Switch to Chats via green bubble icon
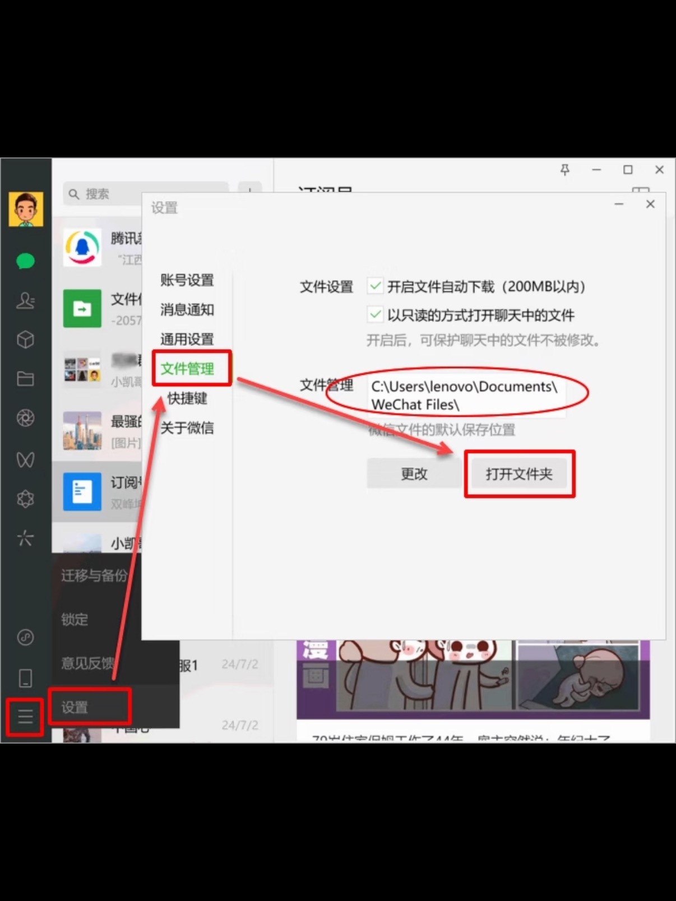 (26, 261)
